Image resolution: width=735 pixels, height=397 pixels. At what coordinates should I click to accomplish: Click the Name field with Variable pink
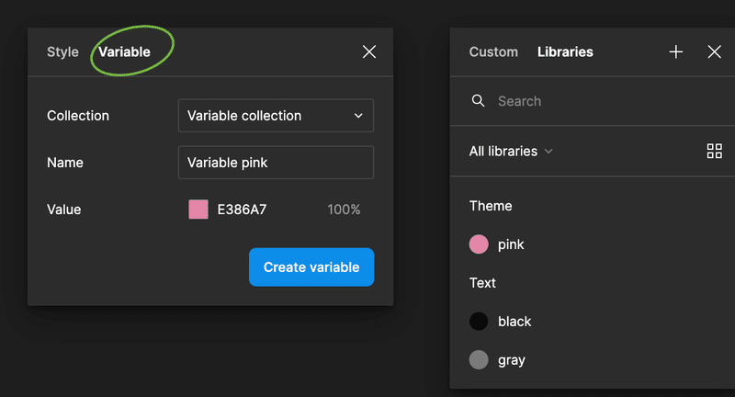[x=276, y=162]
